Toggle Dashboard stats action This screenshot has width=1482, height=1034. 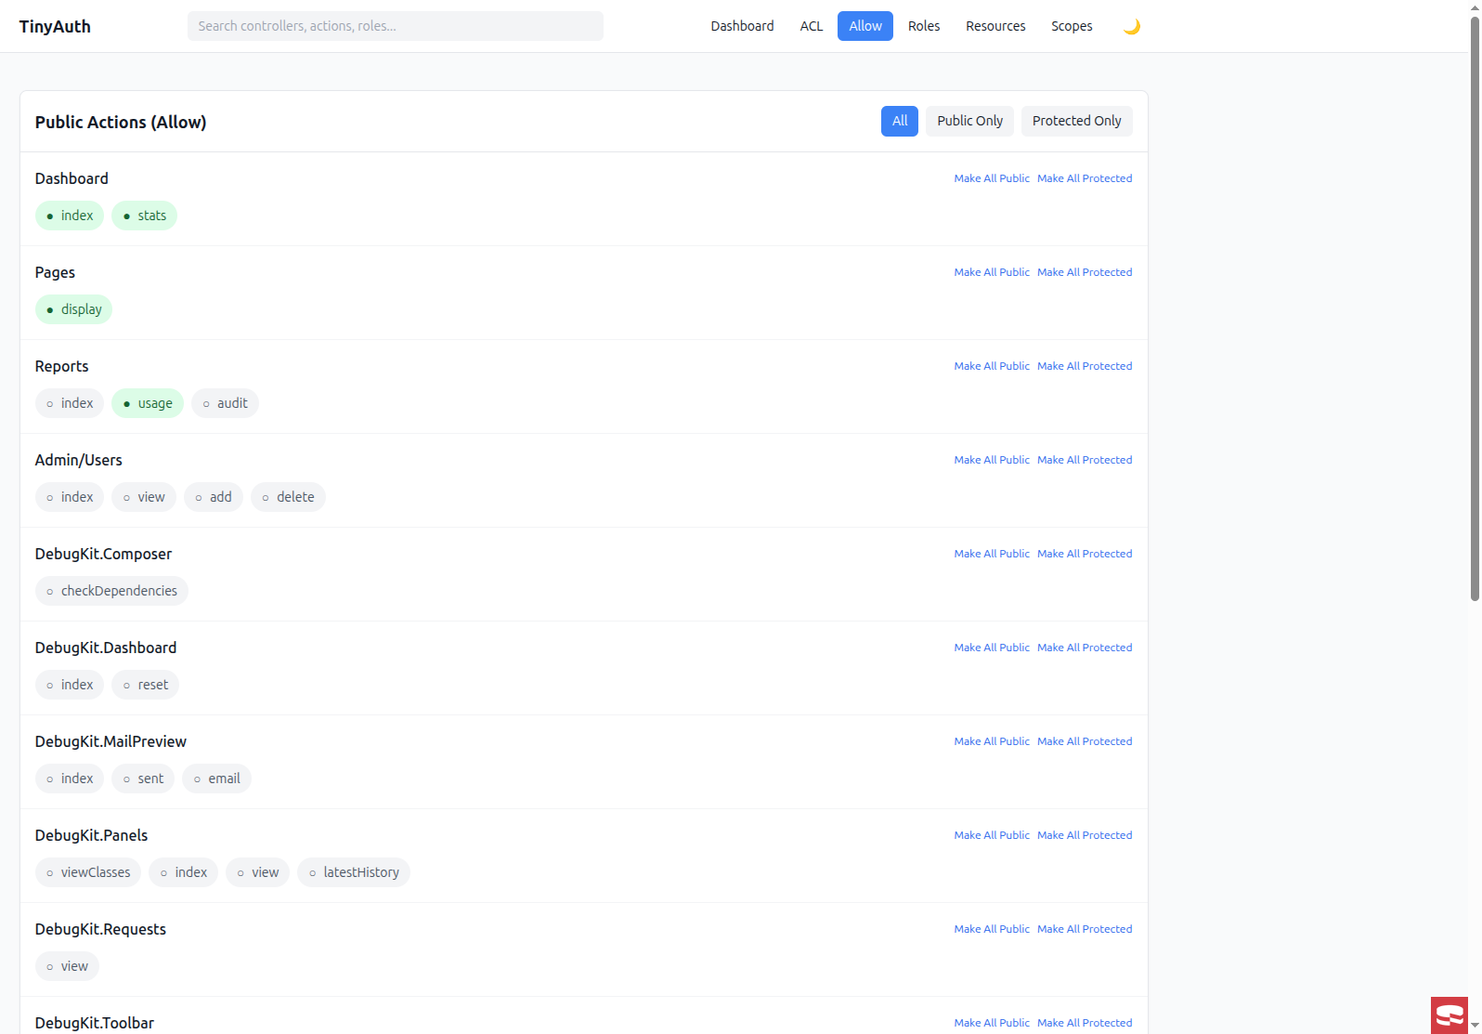point(144,216)
